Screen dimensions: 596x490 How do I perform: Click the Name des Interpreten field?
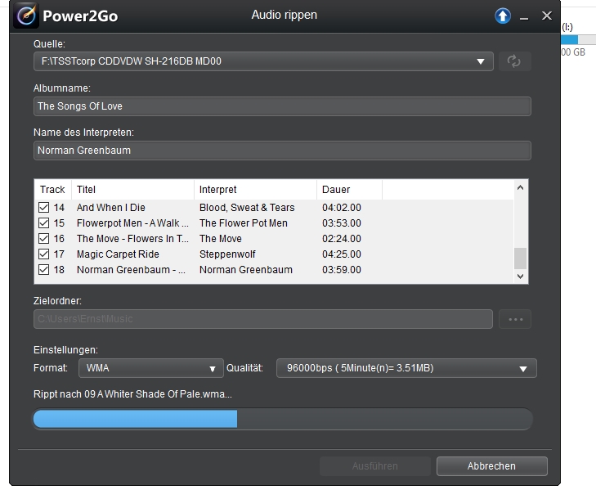coord(282,151)
